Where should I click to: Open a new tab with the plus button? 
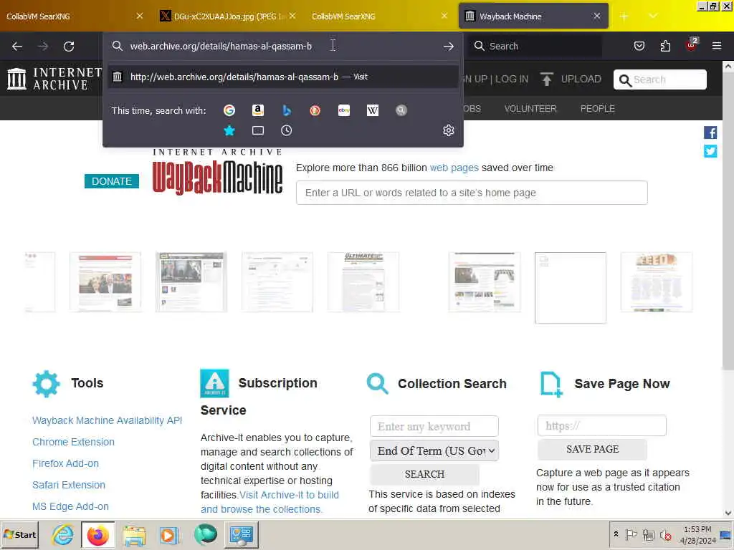[624, 16]
